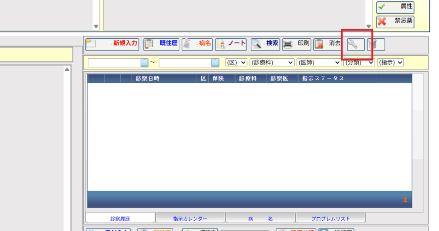Expand the (区) dropdown

(236, 63)
